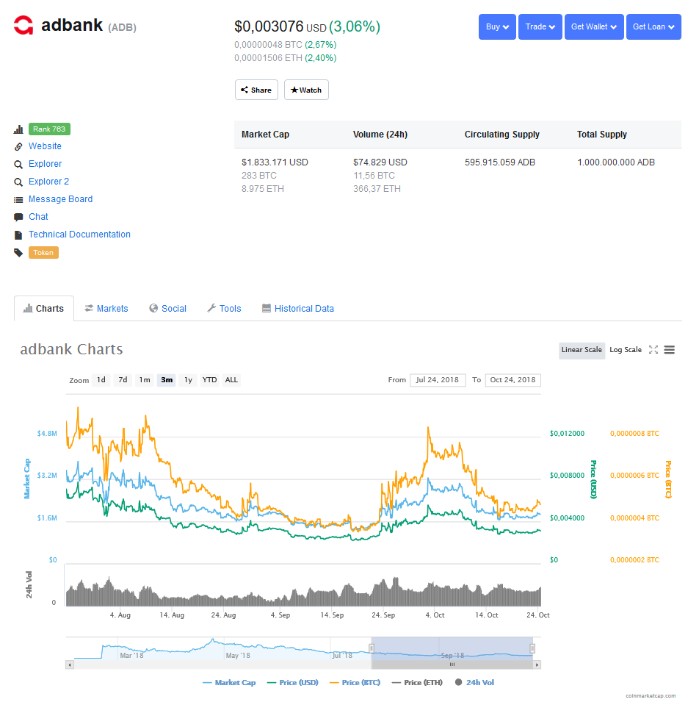This screenshot has width=699, height=716.
Task: Visit the Message Board link
Action: [61, 199]
